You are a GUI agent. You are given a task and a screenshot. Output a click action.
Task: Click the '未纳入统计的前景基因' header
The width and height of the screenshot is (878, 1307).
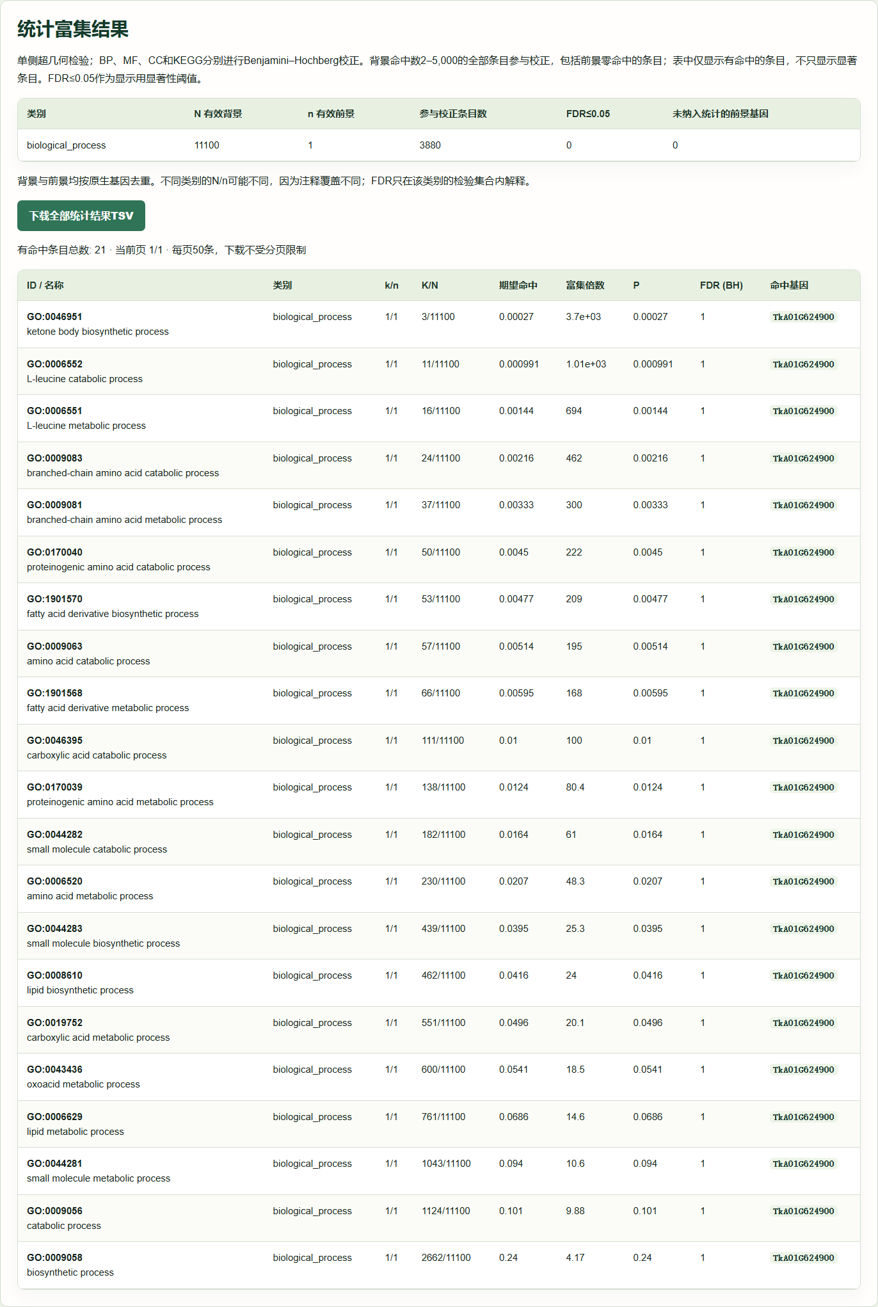[720, 114]
